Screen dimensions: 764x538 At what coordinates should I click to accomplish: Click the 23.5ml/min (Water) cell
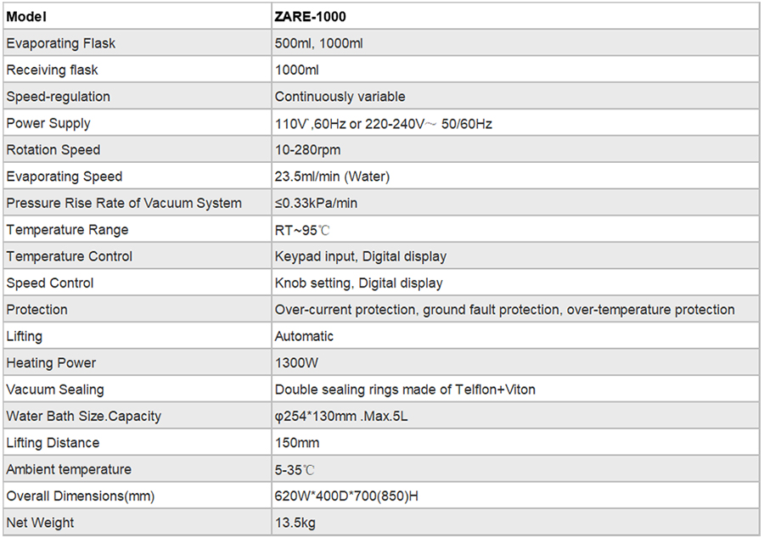pyautogui.click(x=515, y=177)
